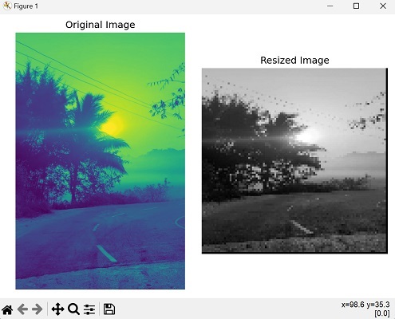The width and height of the screenshot is (395, 319).
Task: Maximize the Figure 1 window
Action: (x=356, y=6)
